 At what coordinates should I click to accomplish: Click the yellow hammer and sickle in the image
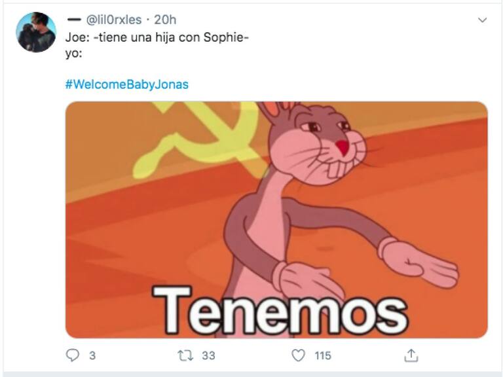(x=199, y=139)
